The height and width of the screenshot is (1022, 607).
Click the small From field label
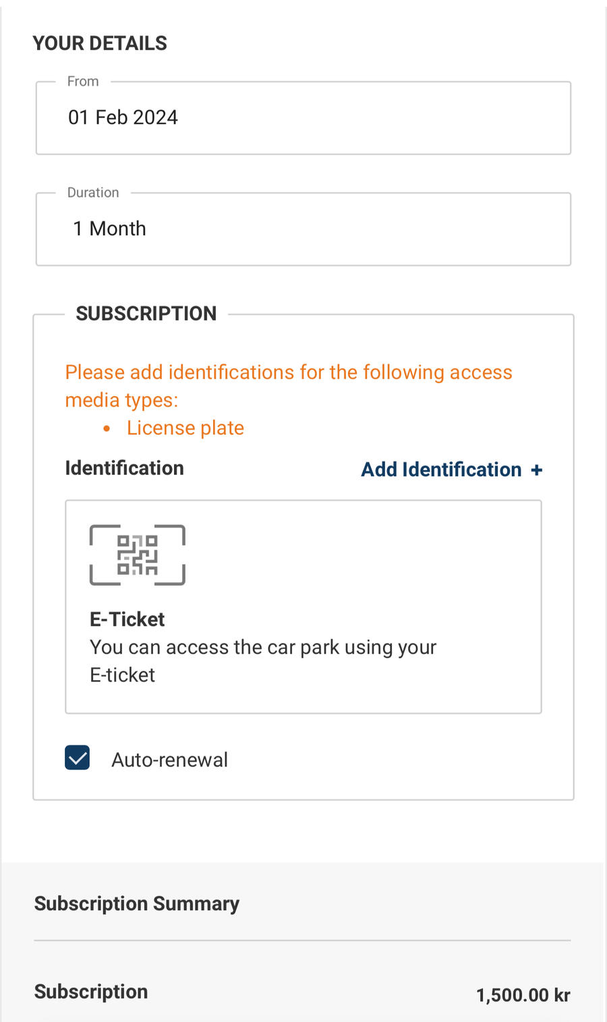pos(83,82)
